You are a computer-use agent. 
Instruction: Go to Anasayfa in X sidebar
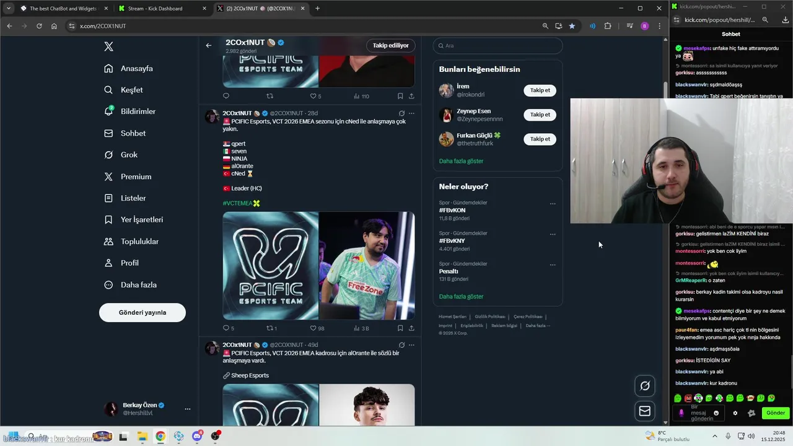point(129,68)
